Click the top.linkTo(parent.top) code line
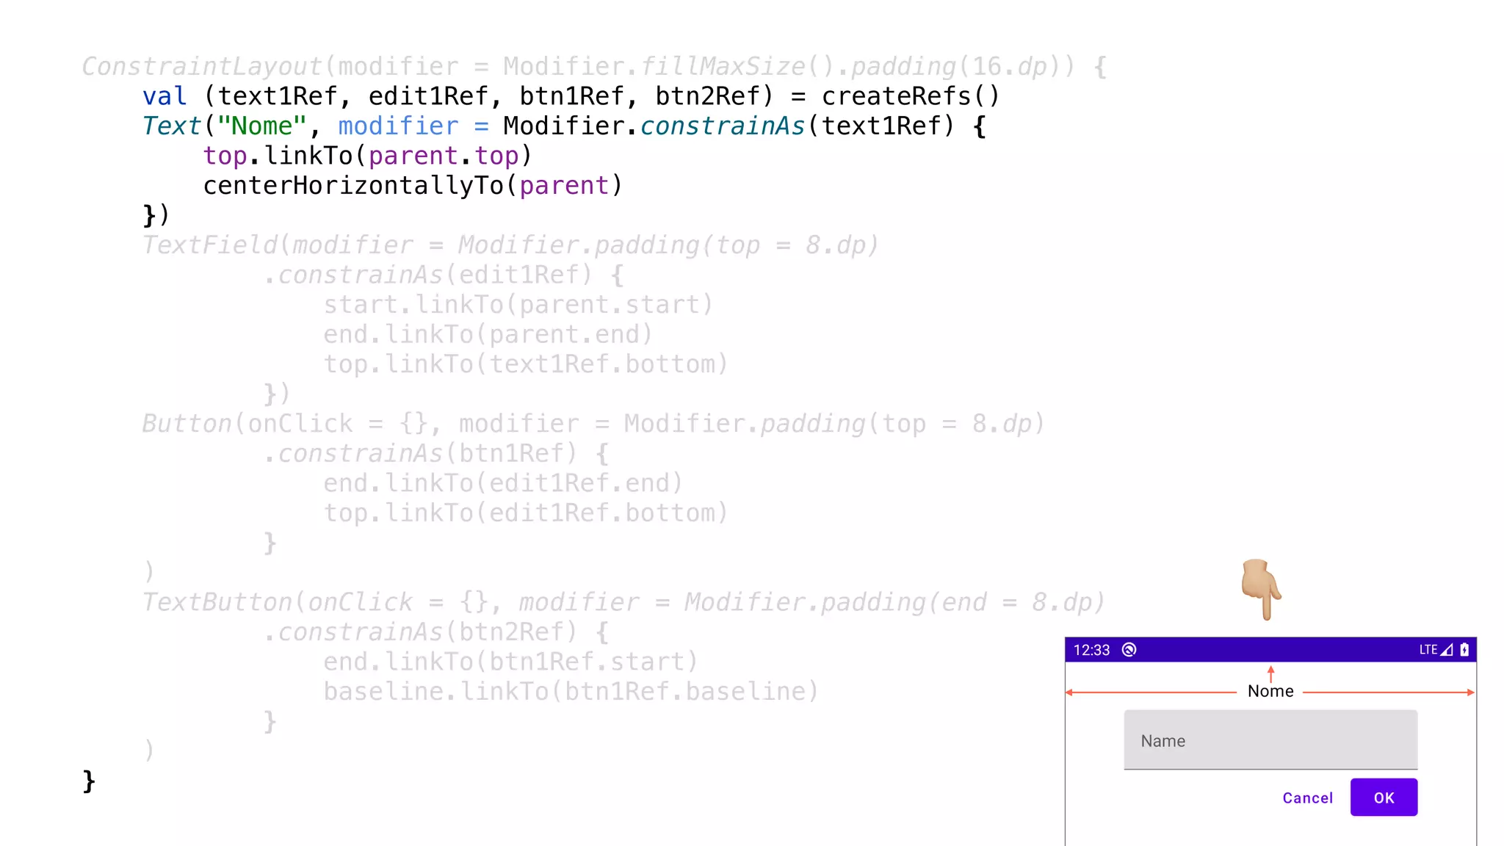Screen dimensions: 1504x846 click(x=367, y=156)
